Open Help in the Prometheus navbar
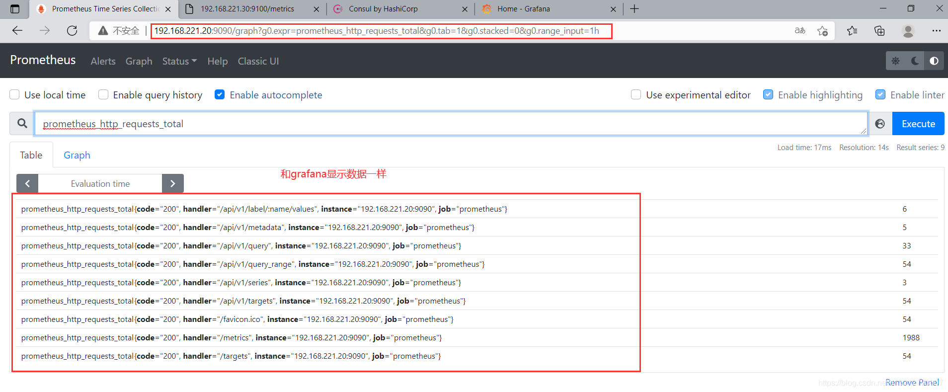The height and width of the screenshot is (392, 948). 218,61
